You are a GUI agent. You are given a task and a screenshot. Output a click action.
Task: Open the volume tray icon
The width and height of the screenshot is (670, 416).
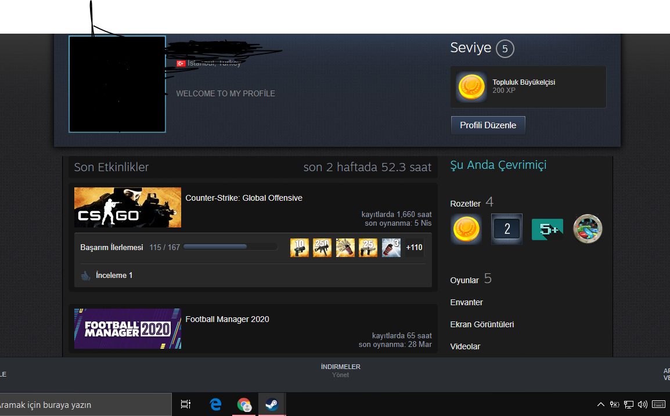coord(642,404)
